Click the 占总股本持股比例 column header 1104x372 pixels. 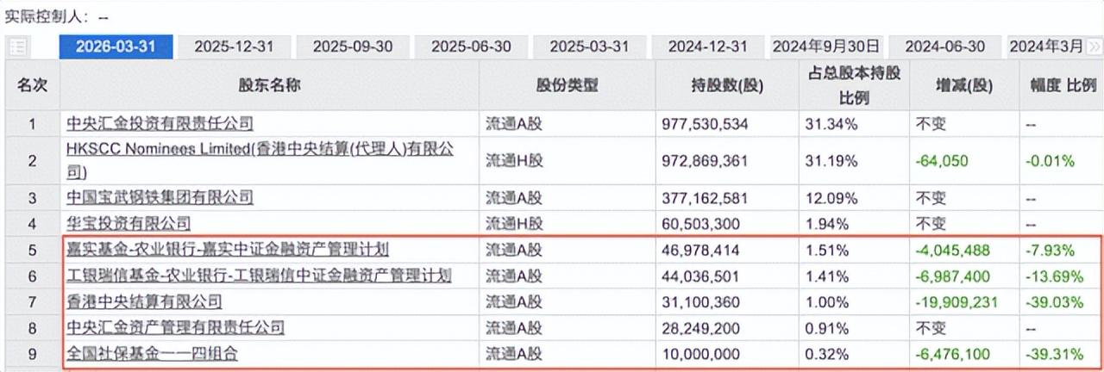pos(853,85)
